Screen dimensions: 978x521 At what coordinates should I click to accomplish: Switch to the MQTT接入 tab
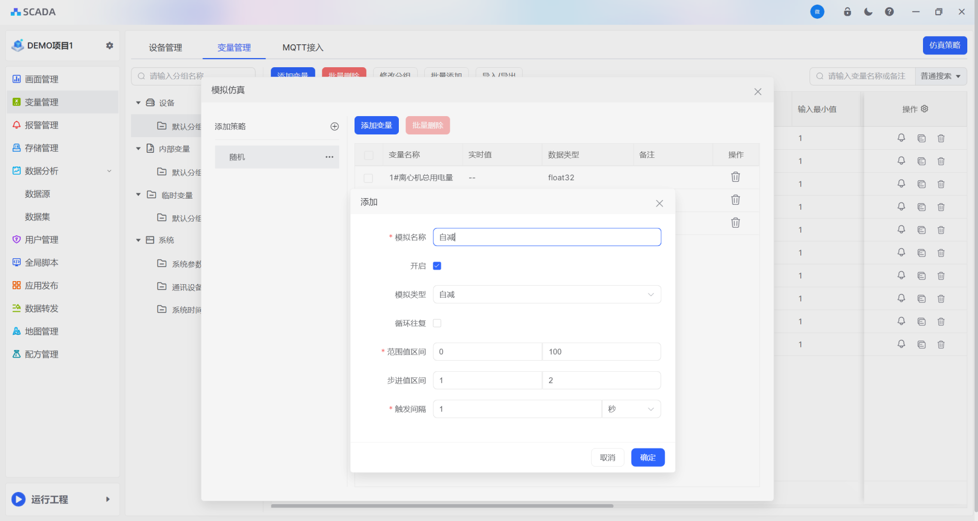[303, 47]
